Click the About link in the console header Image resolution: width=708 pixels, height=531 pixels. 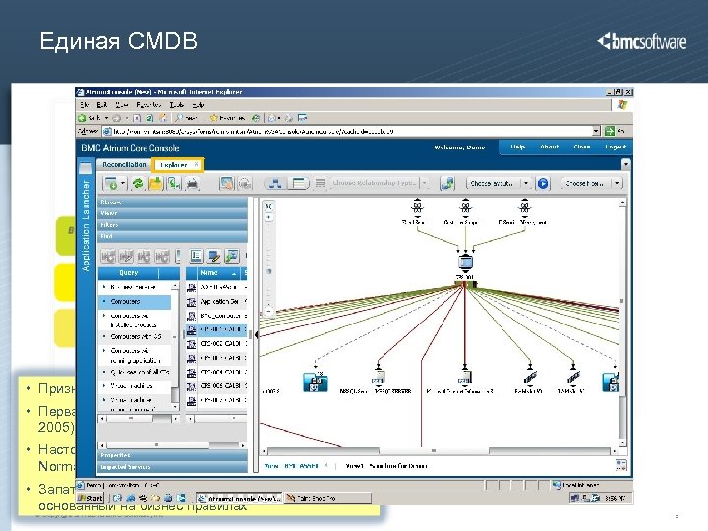[x=549, y=147]
